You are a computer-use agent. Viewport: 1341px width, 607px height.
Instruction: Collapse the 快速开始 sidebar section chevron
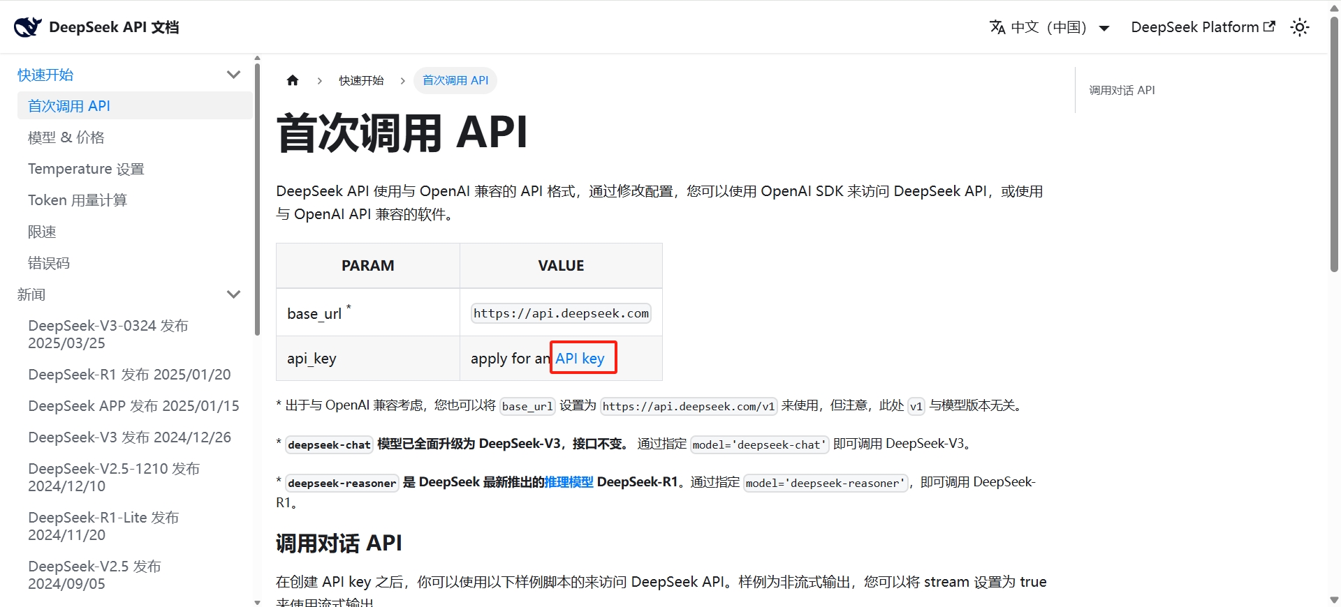click(234, 75)
